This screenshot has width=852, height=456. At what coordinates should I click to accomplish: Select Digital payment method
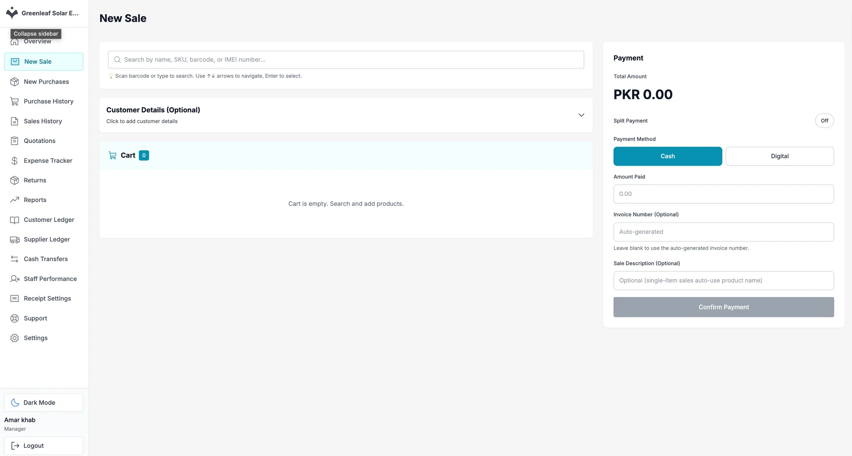click(x=780, y=156)
